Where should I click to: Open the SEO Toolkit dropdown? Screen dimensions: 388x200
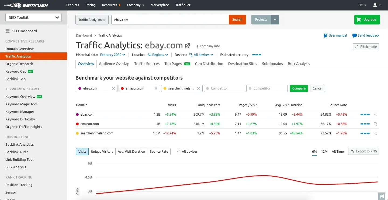[x=34, y=17]
